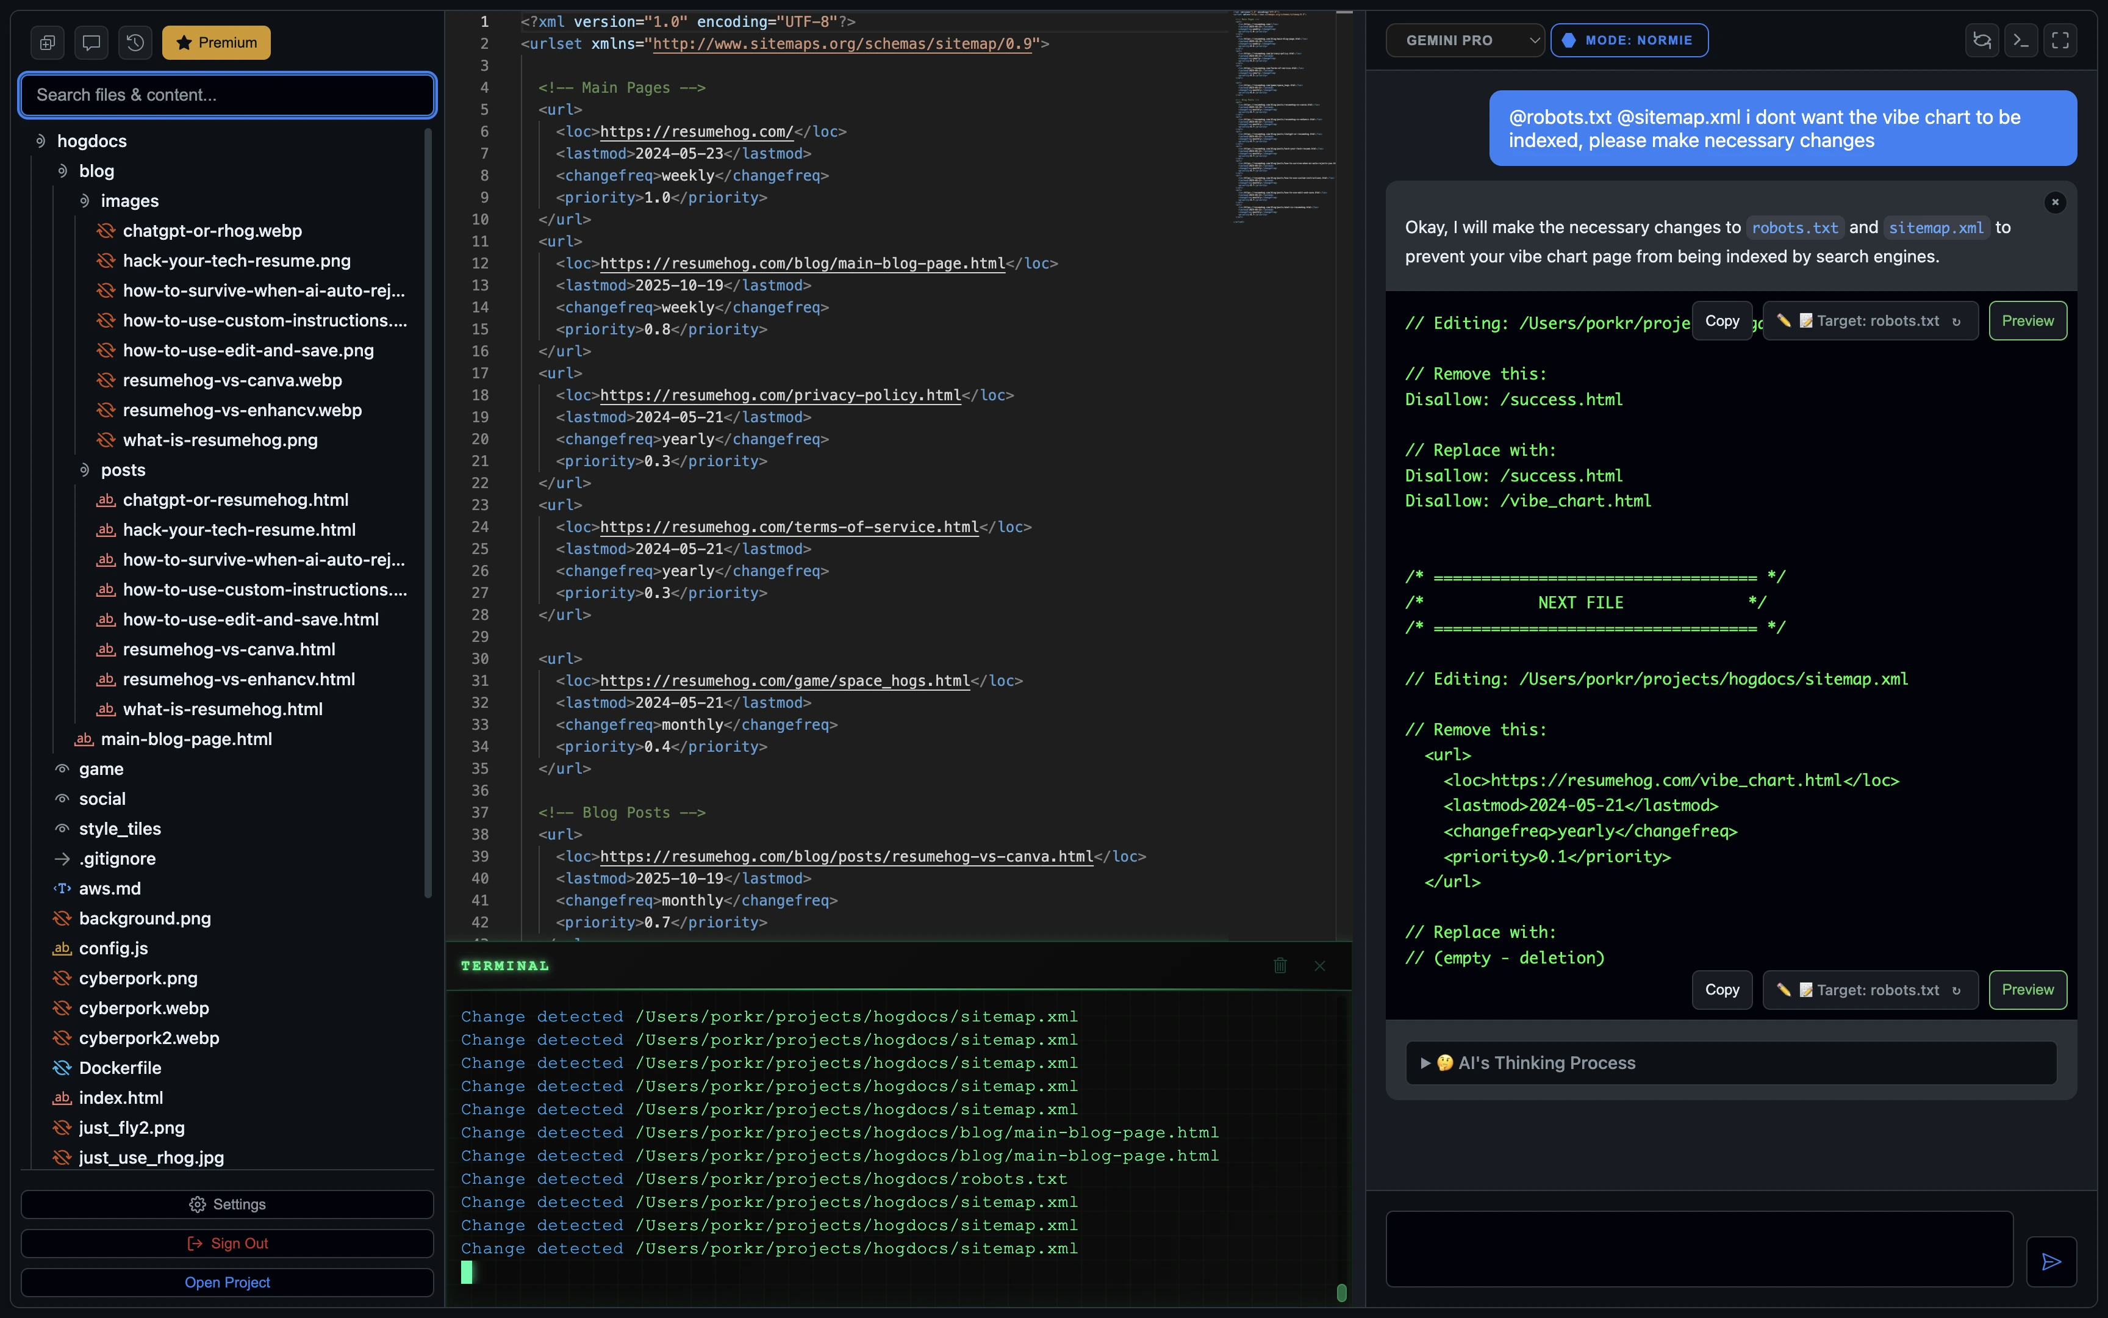Screen dimensions: 2108x1318
Task: Open the terminal icon in the top right
Action: click(2021, 40)
